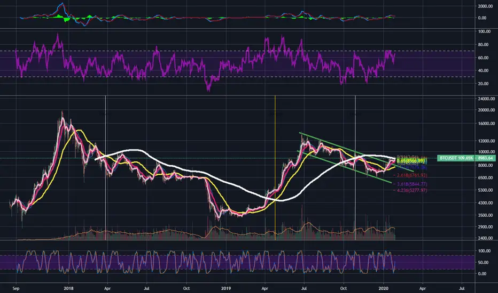Click the 6500.00 price axis label
498x293 pixels.
[486, 178]
